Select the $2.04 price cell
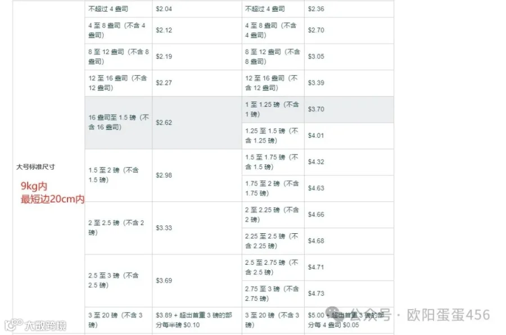Image resolution: width=506 pixels, height=335 pixels. [197, 9]
